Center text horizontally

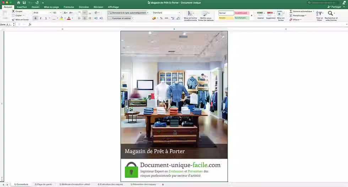(85, 18)
